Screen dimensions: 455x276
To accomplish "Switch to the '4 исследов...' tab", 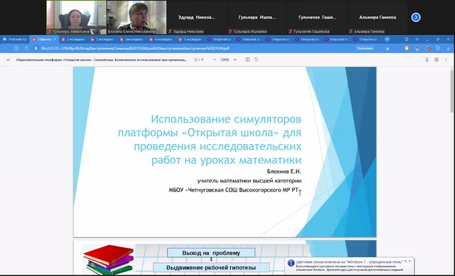I will (x=161, y=40).
